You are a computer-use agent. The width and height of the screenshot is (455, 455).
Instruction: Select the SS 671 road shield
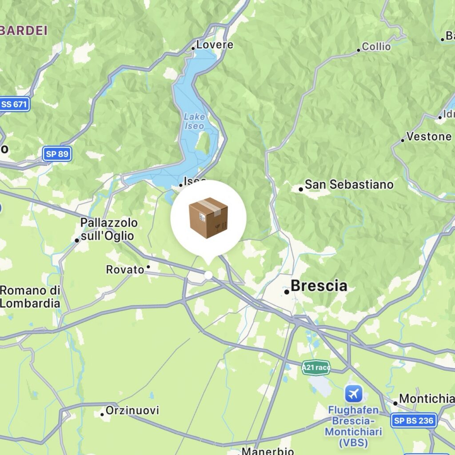click(14, 104)
